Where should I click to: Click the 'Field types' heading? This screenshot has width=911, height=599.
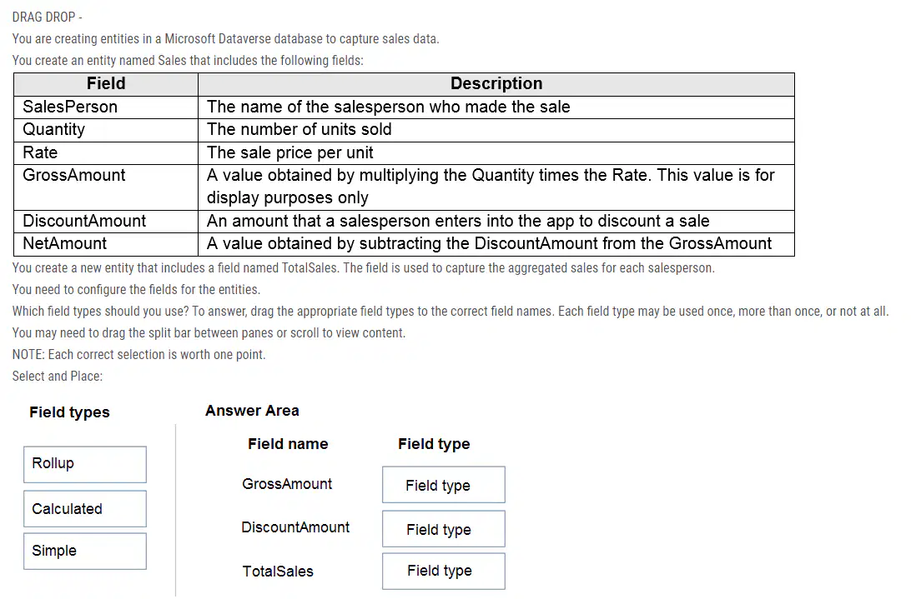[70, 412]
